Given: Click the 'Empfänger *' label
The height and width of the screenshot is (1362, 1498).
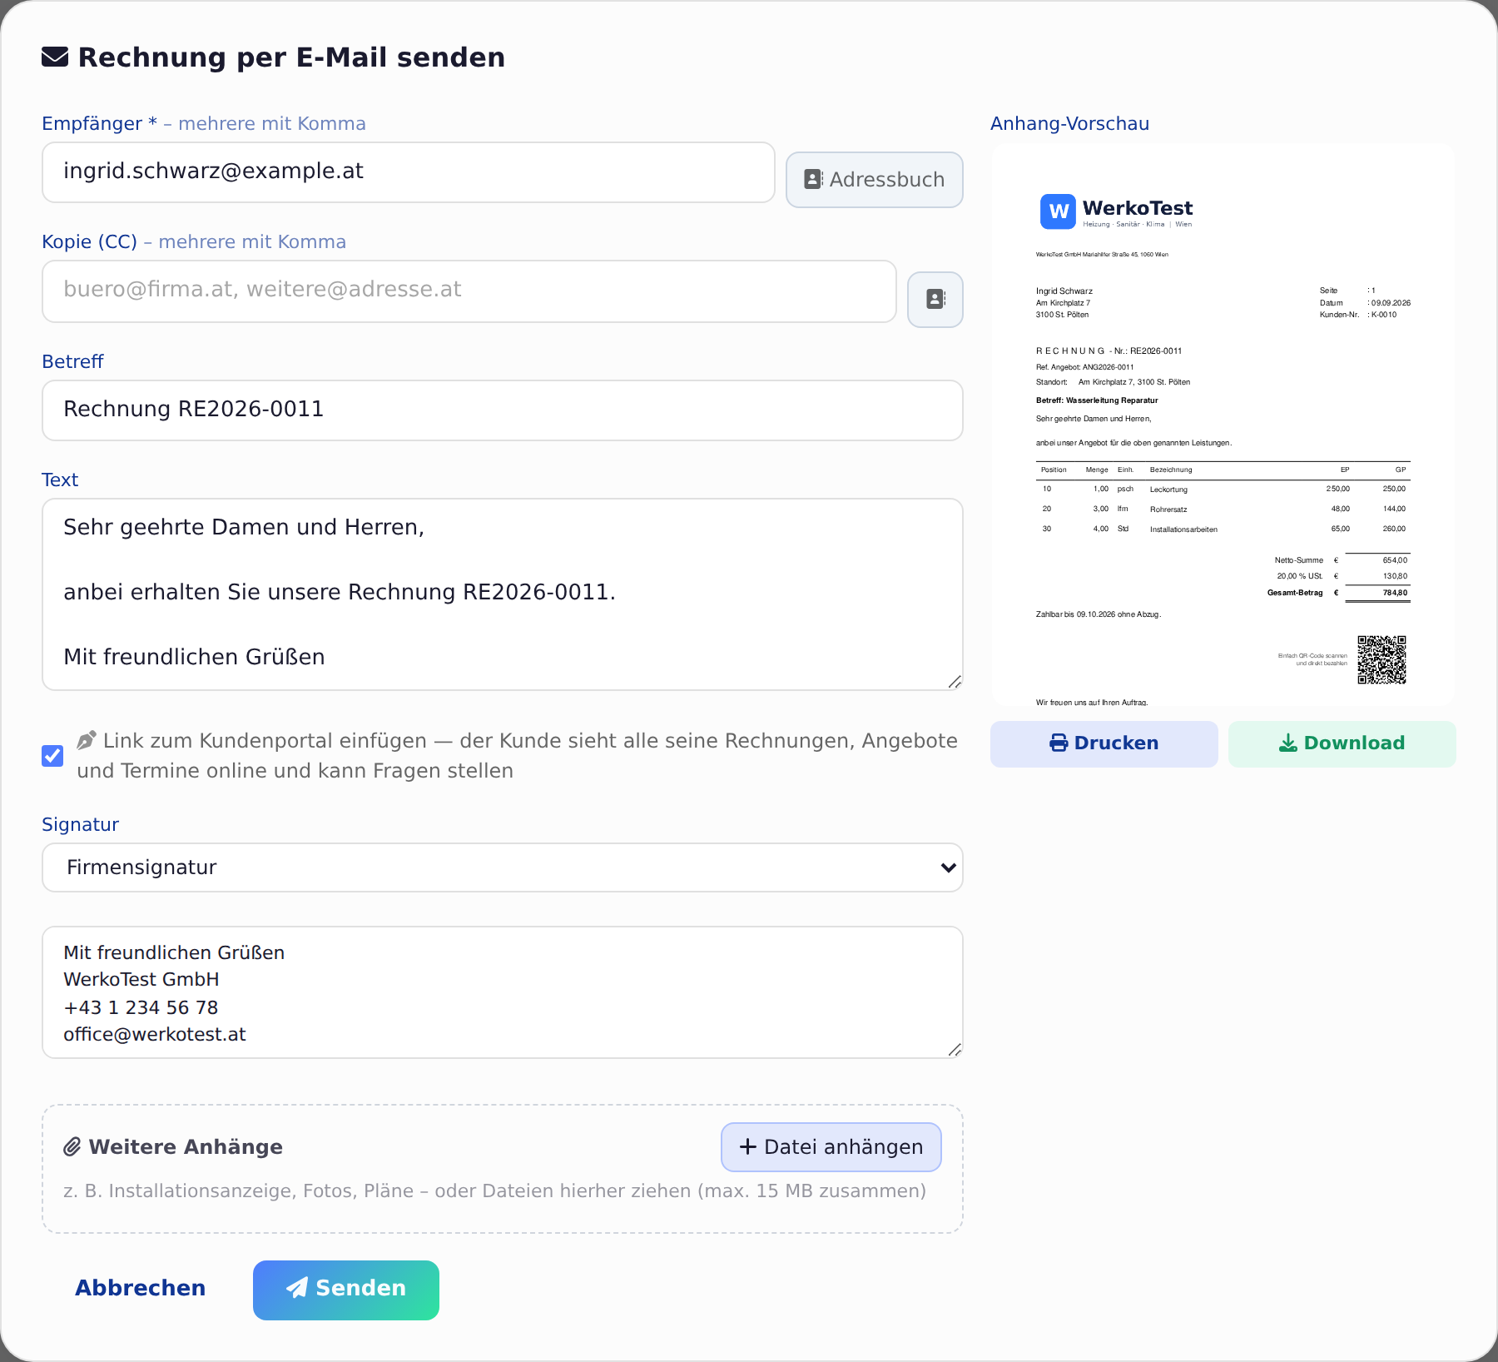Looking at the screenshot, I should pyautogui.click(x=99, y=123).
